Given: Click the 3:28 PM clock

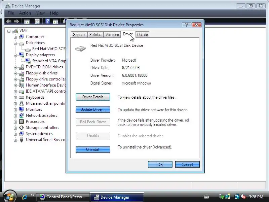Looking at the screenshot, I should click(x=256, y=197).
